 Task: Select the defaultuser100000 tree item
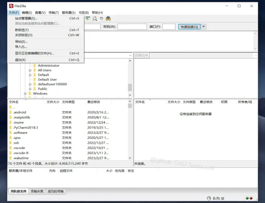tap(52, 84)
